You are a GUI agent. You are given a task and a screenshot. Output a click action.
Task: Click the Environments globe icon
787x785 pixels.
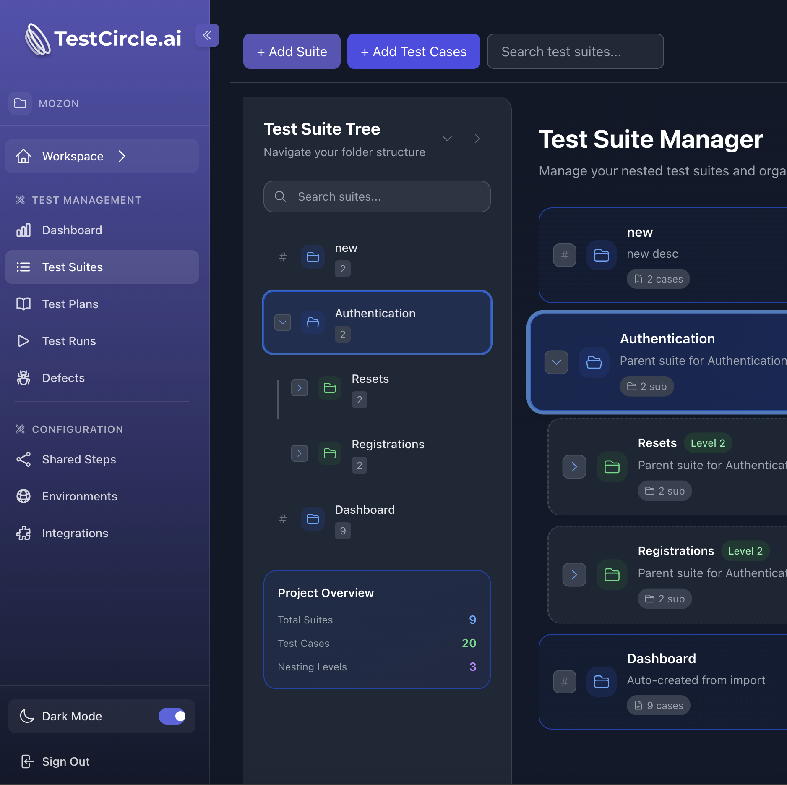pyautogui.click(x=24, y=496)
